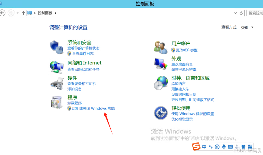This screenshot has width=263, height=155.
Task: Click the 控制面板 breadcrumb in address bar
Action: (x=45, y=13)
